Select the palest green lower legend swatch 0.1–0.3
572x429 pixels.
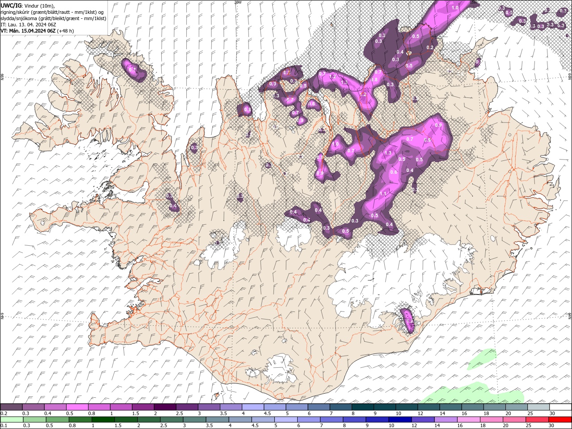pos(12,420)
